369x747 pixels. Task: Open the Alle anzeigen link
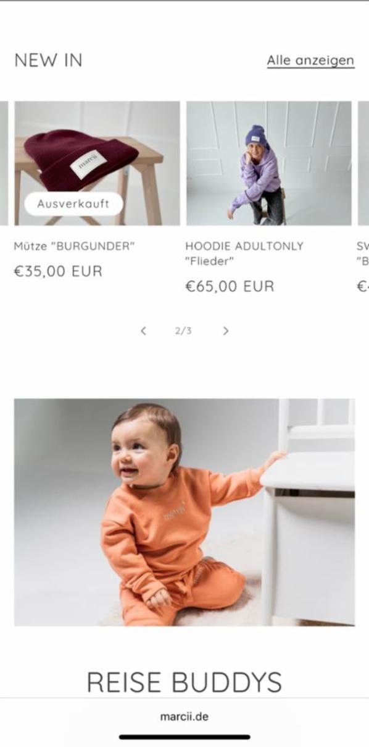coord(310,61)
